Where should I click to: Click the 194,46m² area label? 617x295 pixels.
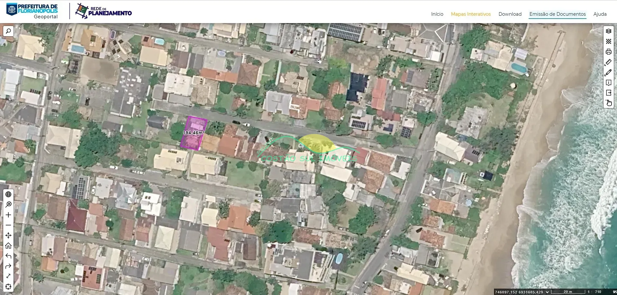pyautogui.click(x=193, y=133)
